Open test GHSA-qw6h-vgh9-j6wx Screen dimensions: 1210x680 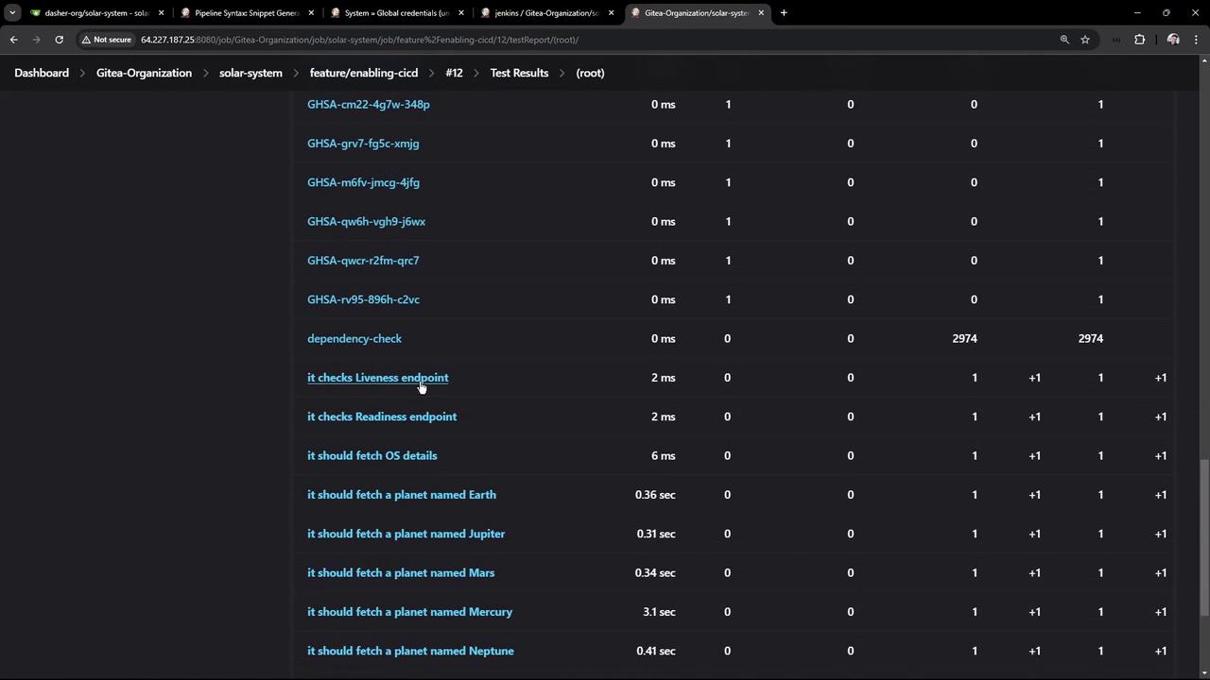(366, 221)
